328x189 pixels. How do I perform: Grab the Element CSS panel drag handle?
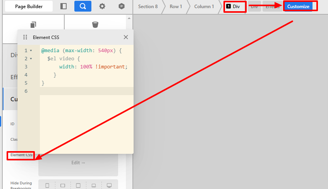25,37
